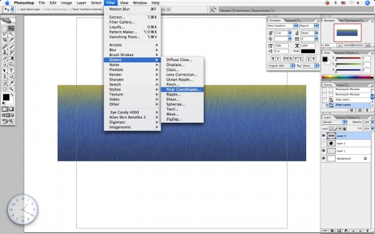Select the Hand tool
Viewport: 375px width, 234px height.
click(4, 89)
